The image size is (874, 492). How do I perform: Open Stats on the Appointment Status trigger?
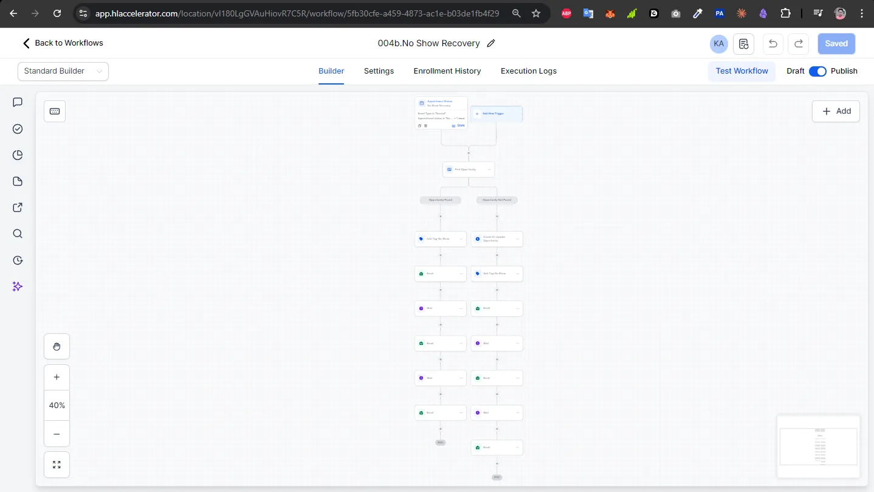pyautogui.click(x=460, y=125)
